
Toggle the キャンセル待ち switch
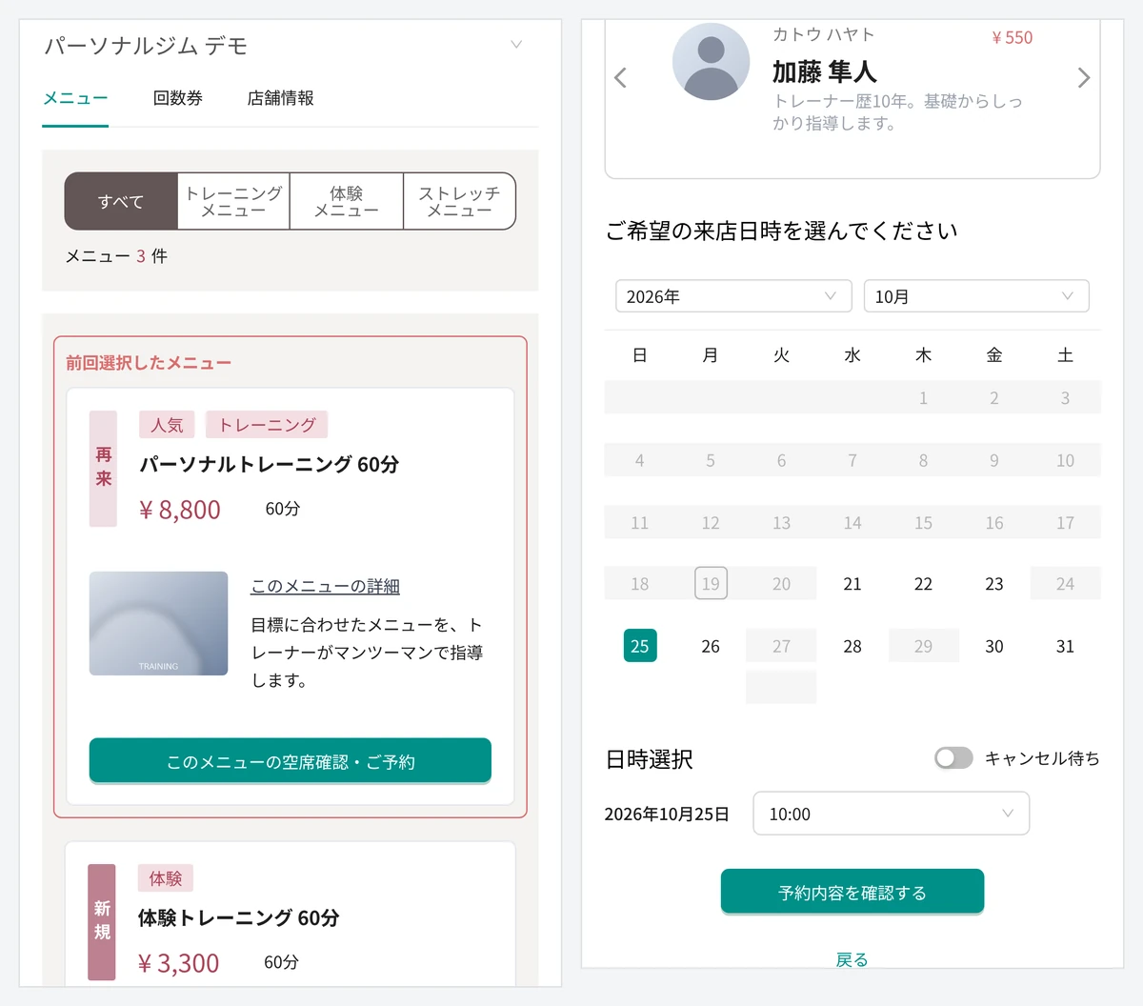[x=953, y=758]
